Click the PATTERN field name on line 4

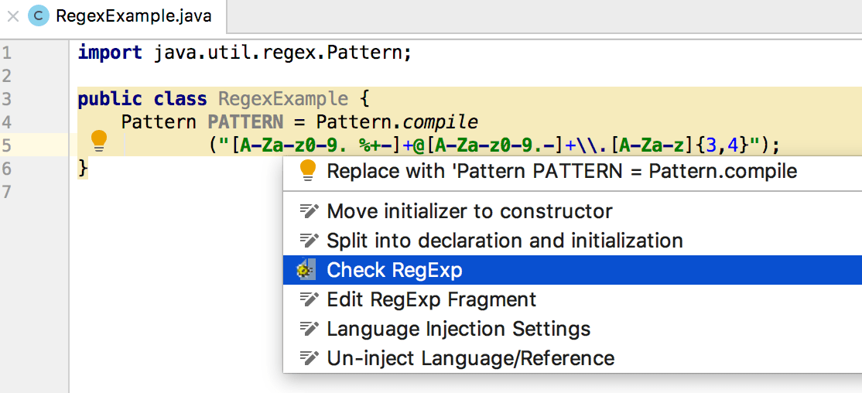click(245, 122)
